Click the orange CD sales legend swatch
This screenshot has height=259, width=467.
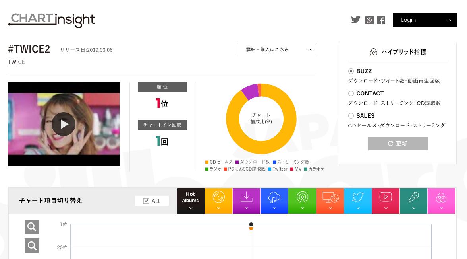[x=206, y=162]
